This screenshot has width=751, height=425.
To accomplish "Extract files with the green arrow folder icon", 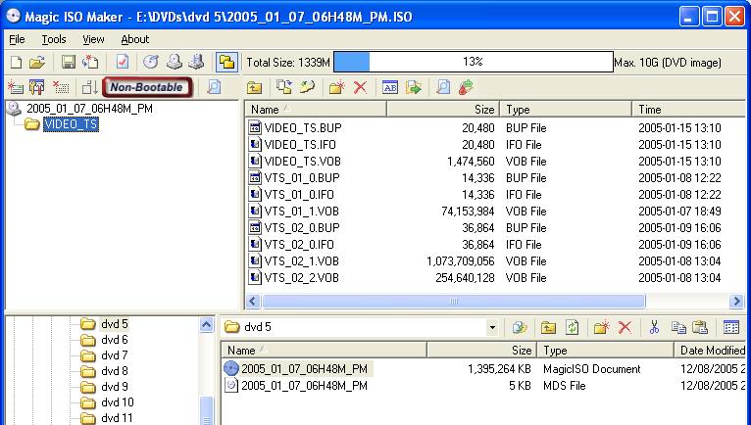I will (x=414, y=87).
